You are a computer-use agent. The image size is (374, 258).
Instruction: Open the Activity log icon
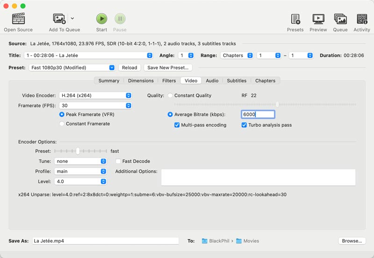[x=362, y=19]
